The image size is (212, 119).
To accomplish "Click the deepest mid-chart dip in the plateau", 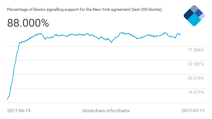I will coord(112,42).
